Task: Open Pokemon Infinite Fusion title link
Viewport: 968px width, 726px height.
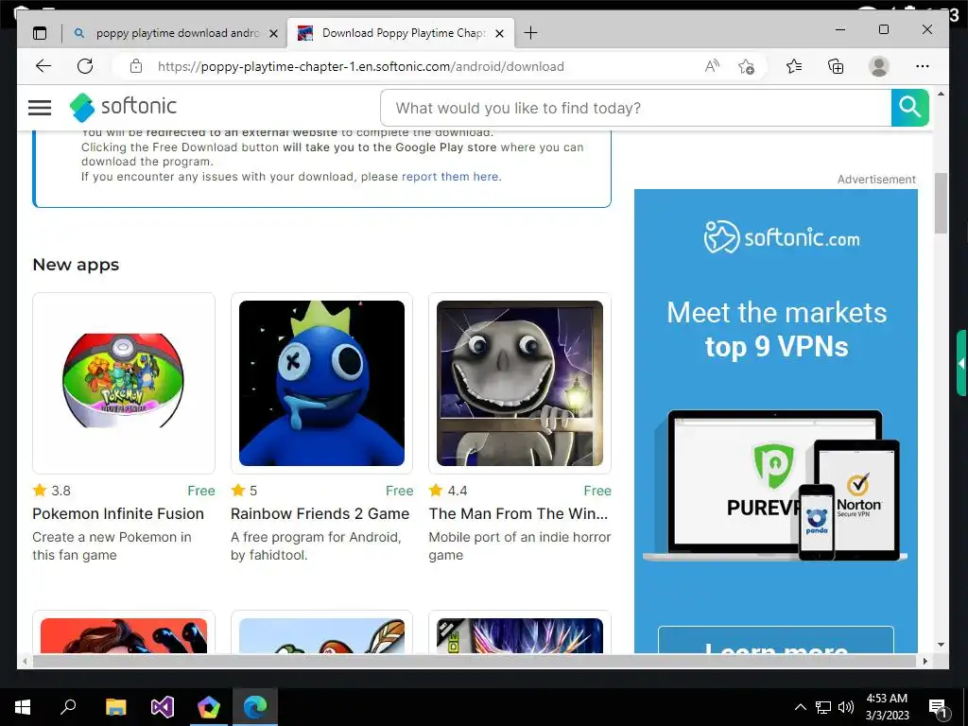Action: pyautogui.click(x=118, y=513)
